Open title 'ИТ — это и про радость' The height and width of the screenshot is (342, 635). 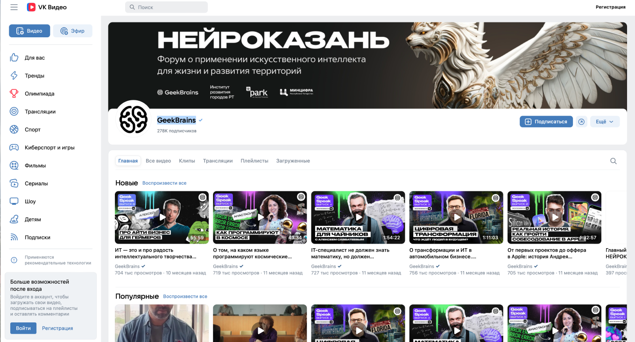pyautogui.click(x=155, y=253)
